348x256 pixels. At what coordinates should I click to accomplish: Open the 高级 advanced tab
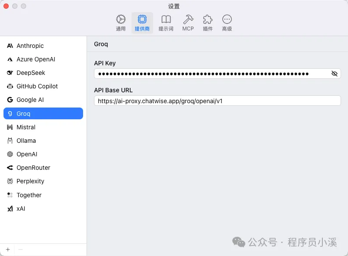coord(227,23)
